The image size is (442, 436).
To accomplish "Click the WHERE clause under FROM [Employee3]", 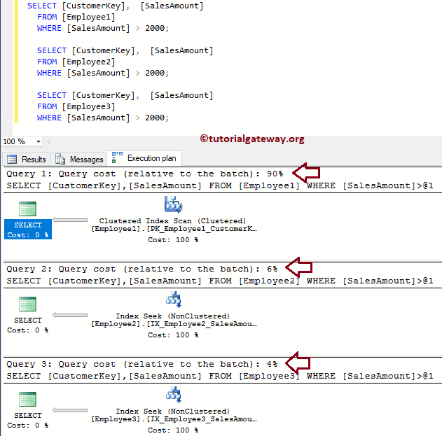I will [x=103, y=118].
